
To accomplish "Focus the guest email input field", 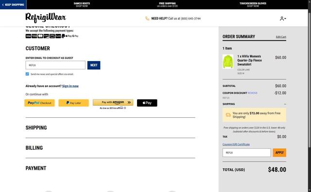I will 55,65.
